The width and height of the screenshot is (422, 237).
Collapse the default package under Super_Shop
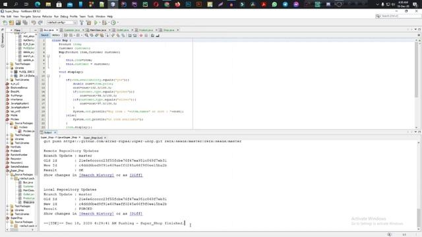pyautogui.click(x=12, y=178)
